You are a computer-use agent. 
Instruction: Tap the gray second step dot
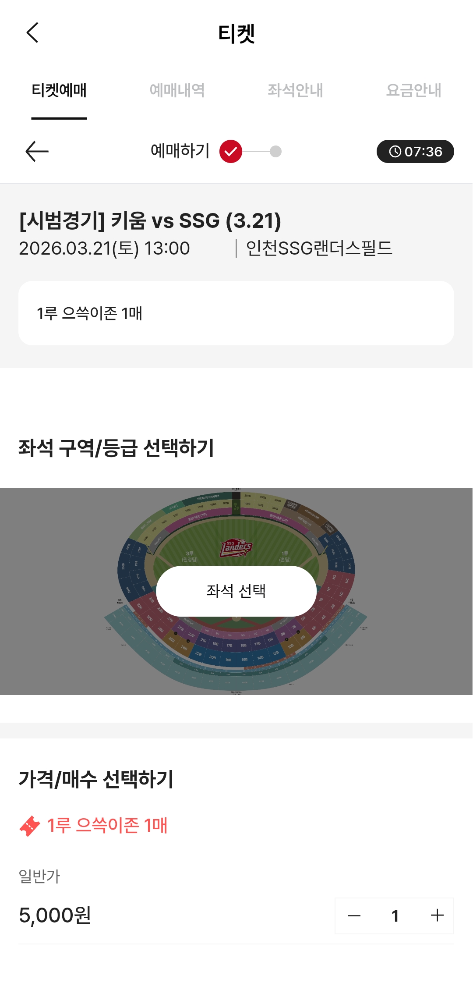point(275,152)
